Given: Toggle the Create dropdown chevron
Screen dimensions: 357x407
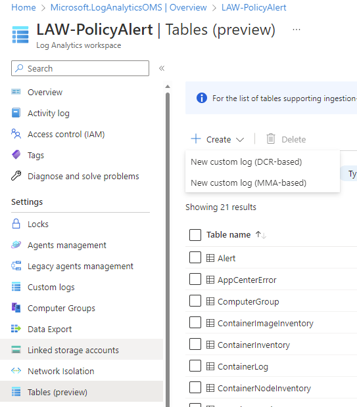Looking at the screenshot, I should coord(240,140).
